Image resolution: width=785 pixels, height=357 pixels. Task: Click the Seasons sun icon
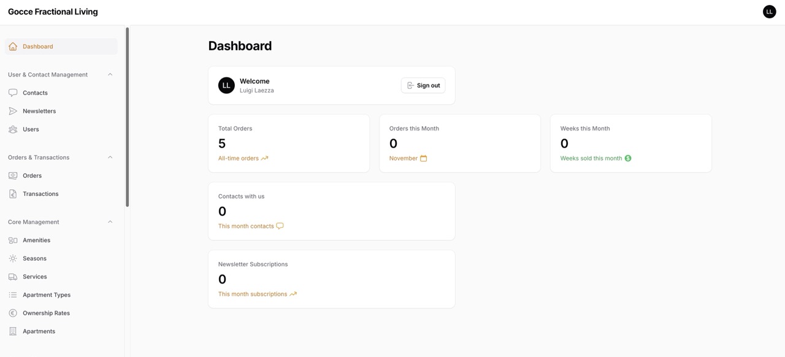(x=13, y=258)
